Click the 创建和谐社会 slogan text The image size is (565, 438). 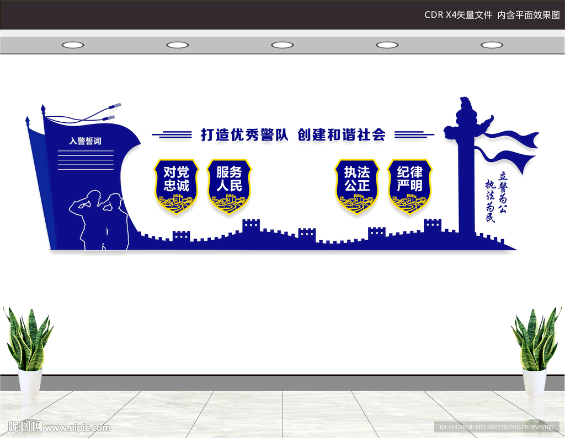click(x=342, y=135)
